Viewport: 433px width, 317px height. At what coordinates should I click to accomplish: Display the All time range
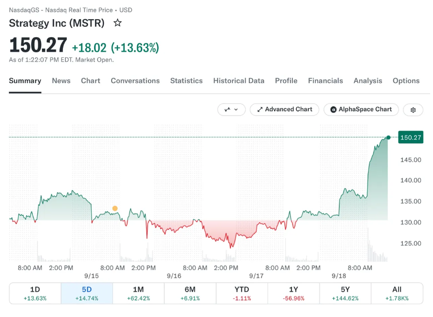pos(397,293)
